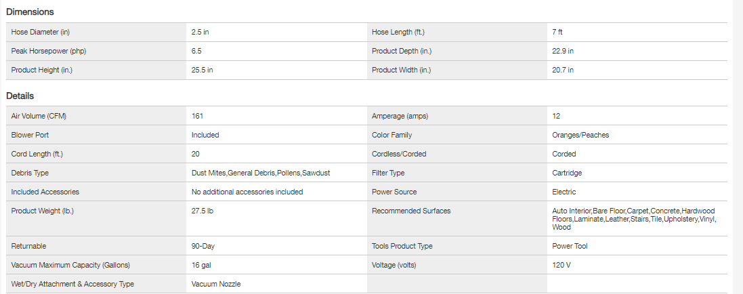Image resolution: width=743 pixels, height=294 pixels.
Task: Click the Product Depth value 22.9 in
Action: [563, 51]
